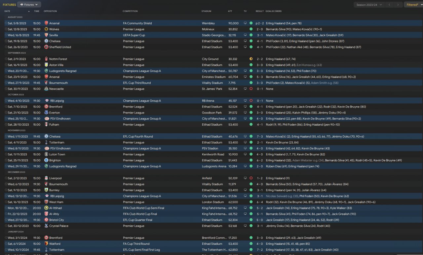Click the Nottm Forest club badge

click(x=46, y=59)
